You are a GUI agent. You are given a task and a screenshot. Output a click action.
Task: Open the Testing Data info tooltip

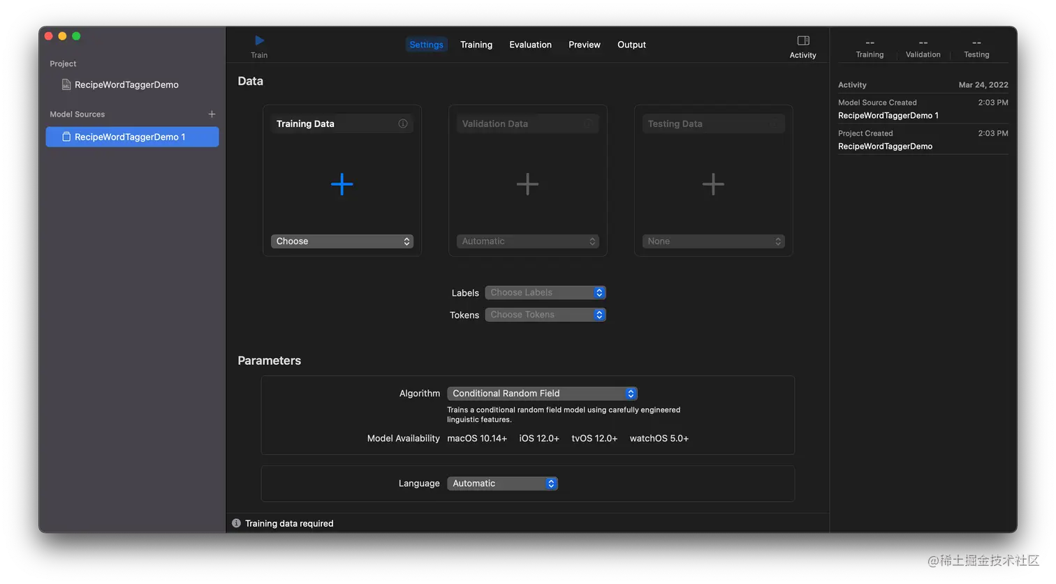[x=774, y=123]
